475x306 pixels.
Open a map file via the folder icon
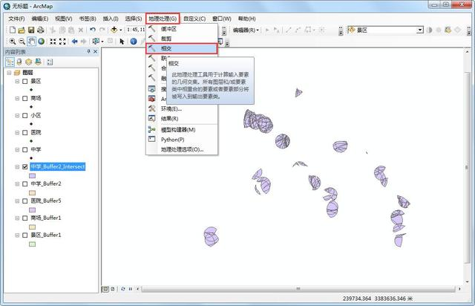22,30
